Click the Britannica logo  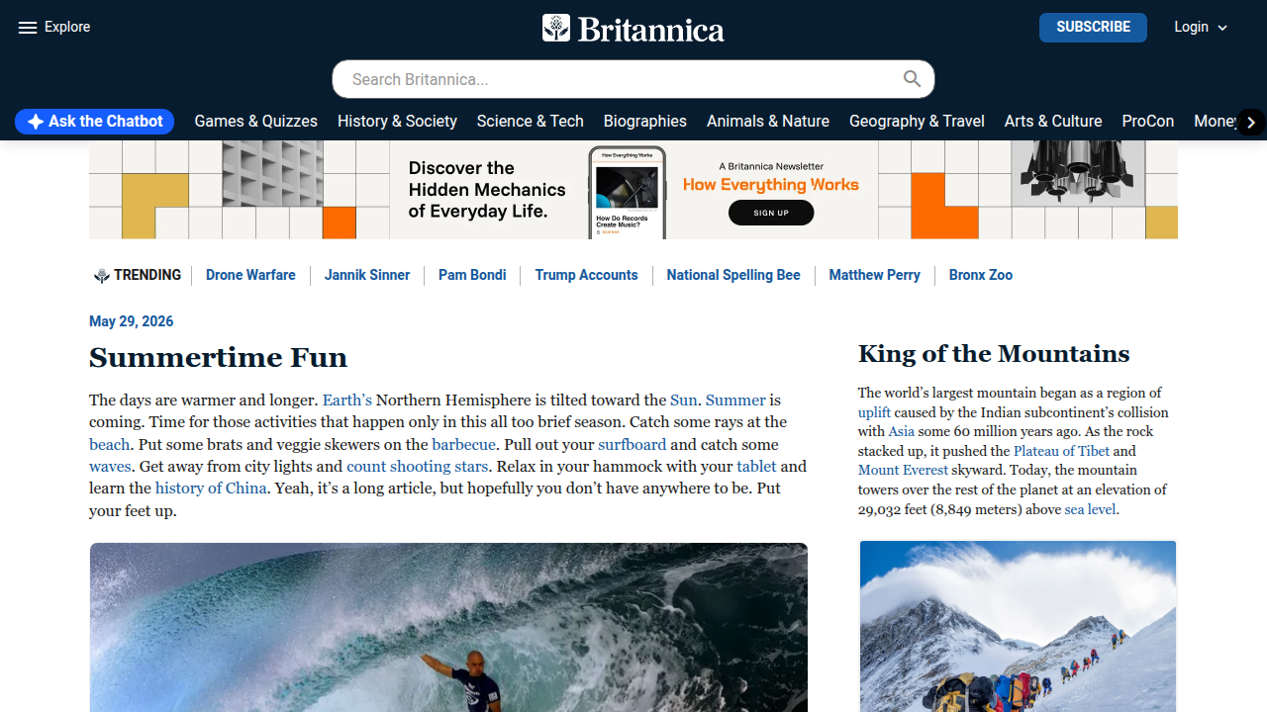click(633, 28)
